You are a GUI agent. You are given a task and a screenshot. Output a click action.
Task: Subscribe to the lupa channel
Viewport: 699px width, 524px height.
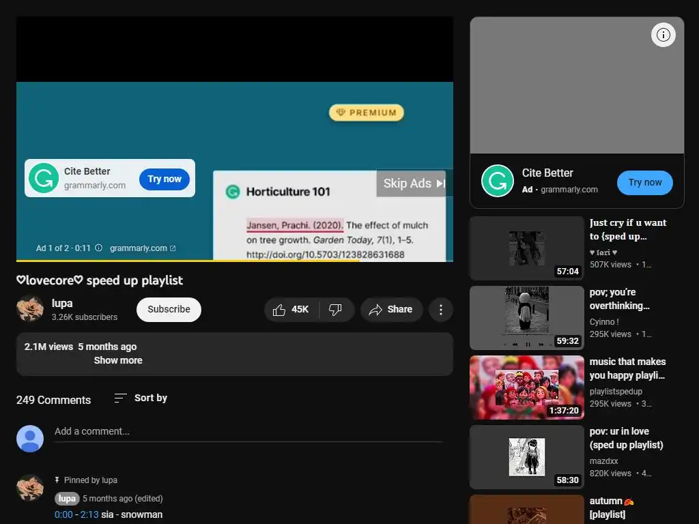tap(169, 310)
